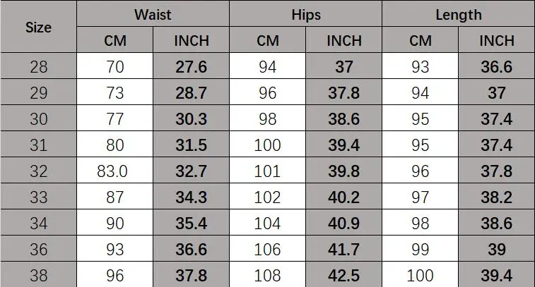This screenshot has width=535, height=287.
Task: Click the 99 length CM cell
Action: 421,249
